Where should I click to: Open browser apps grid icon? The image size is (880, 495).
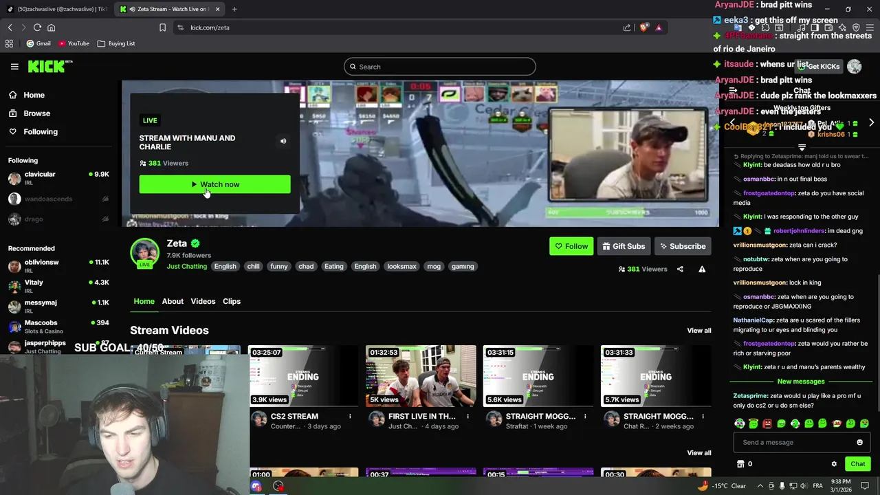[x=9, y=43]
